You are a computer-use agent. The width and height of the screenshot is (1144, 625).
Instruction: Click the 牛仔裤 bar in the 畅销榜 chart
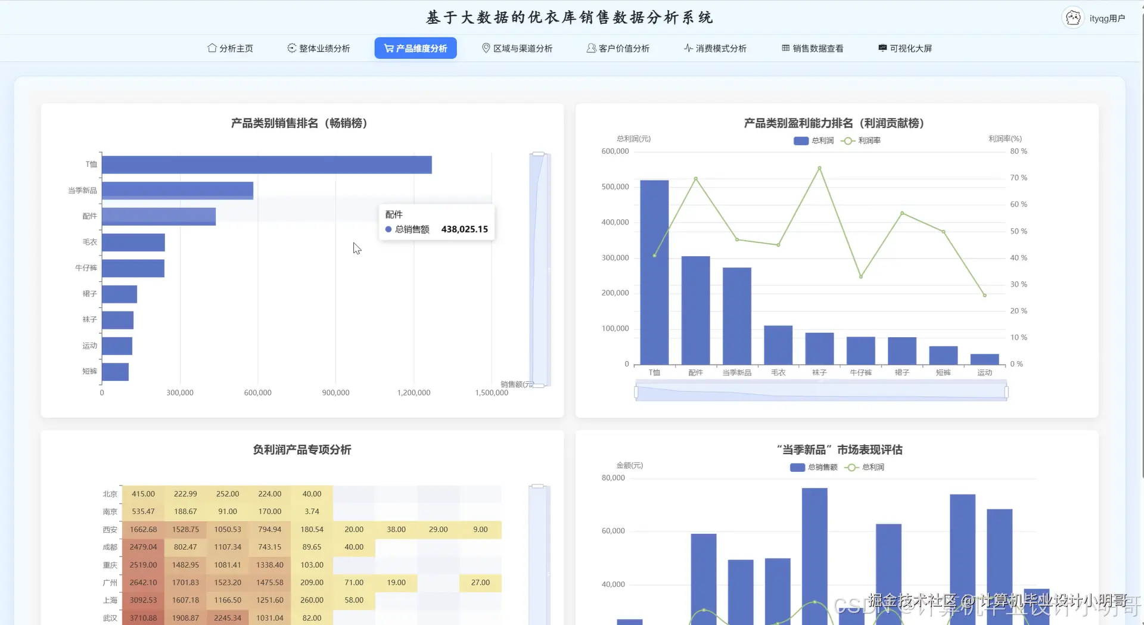(x=133, y=268)
